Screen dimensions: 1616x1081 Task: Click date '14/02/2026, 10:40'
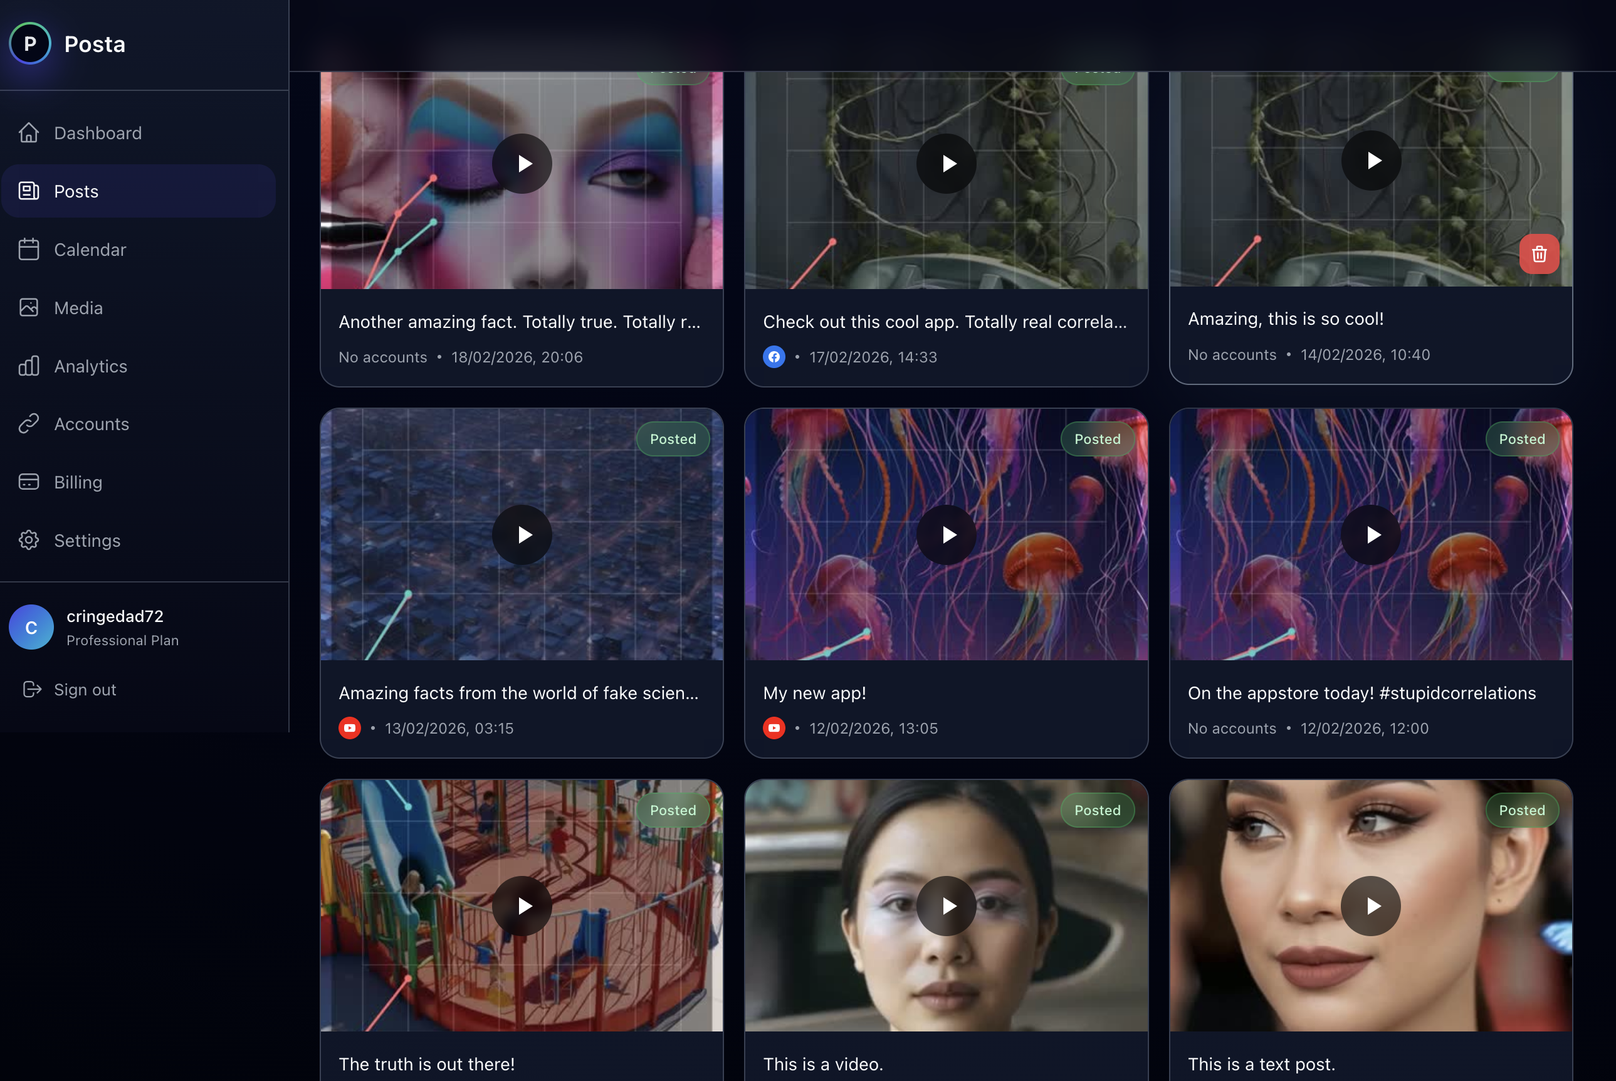[x=1365, y=354]
